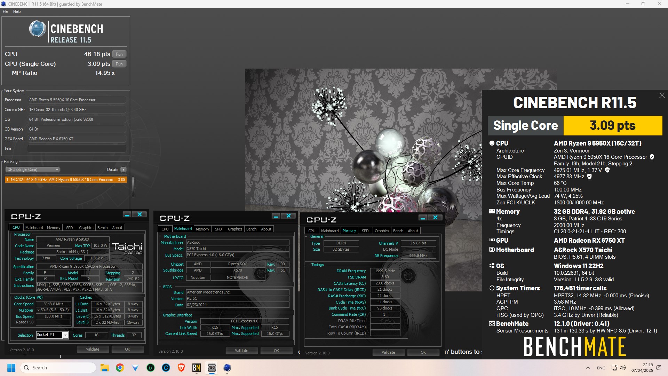Open File Explorer from the taskbar

coord(104,368)
